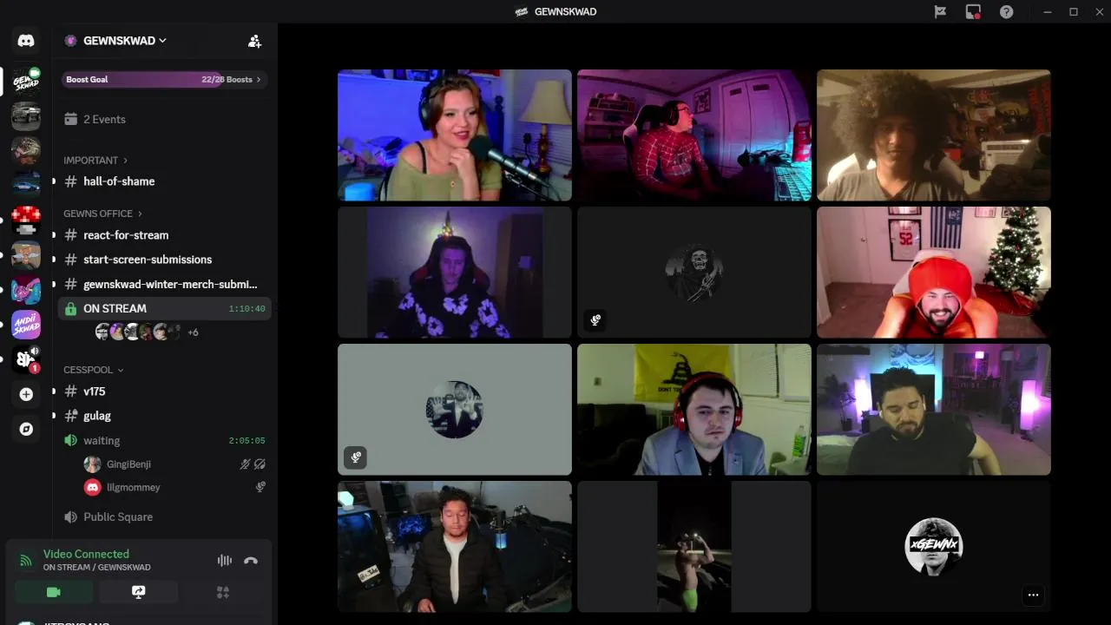Toggle camera with green video button
This screenshot has height=625, width=1111.
click(x=53, y=592)
